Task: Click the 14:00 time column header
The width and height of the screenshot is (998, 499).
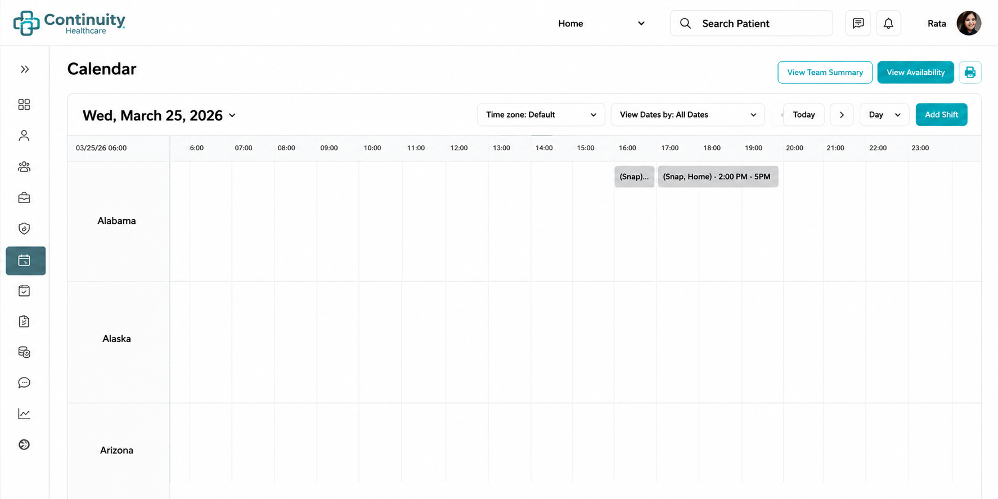Action: (544, 148)
